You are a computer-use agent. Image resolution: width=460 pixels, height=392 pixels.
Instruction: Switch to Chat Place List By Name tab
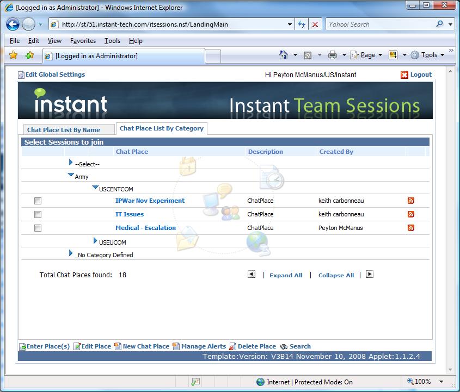coord(69,129)
